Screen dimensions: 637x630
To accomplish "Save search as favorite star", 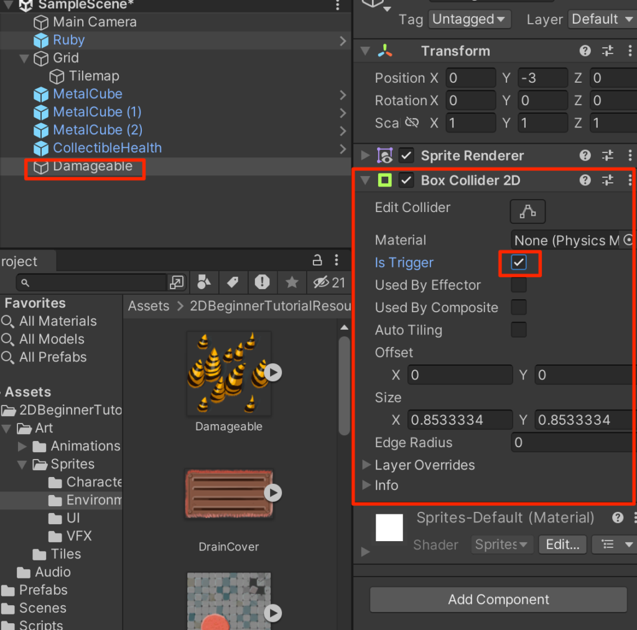I will [292, 282].
